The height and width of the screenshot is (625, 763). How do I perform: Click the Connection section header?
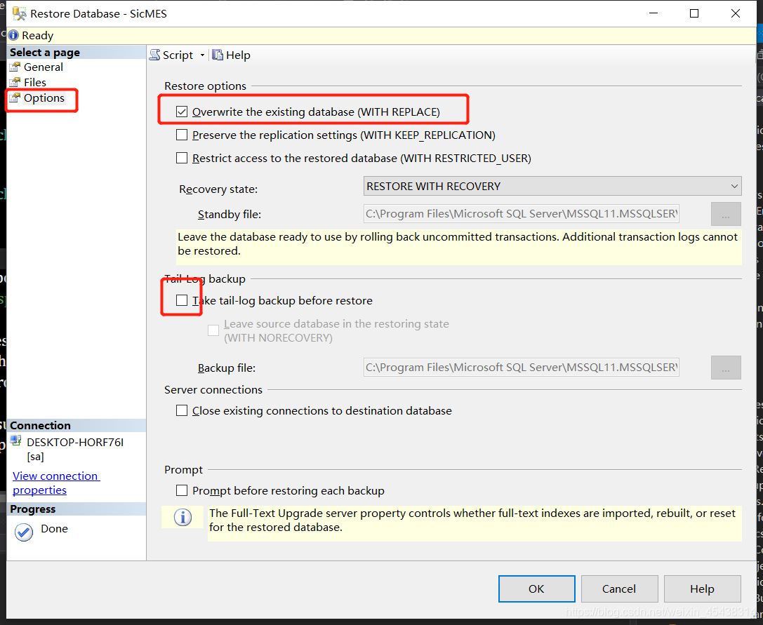pos(77,426)
